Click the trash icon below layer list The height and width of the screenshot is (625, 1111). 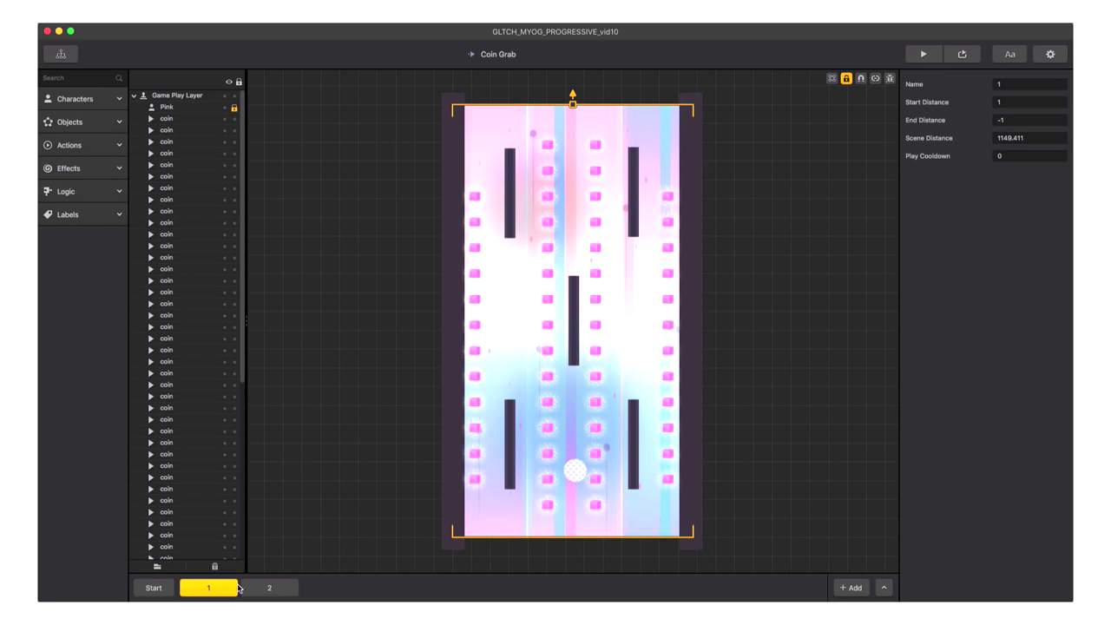tap(215, 567)
